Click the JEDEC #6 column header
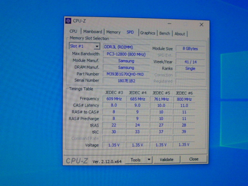Viewport: 248px width, 186px height. pyautogui.click(x=184, y=93)
